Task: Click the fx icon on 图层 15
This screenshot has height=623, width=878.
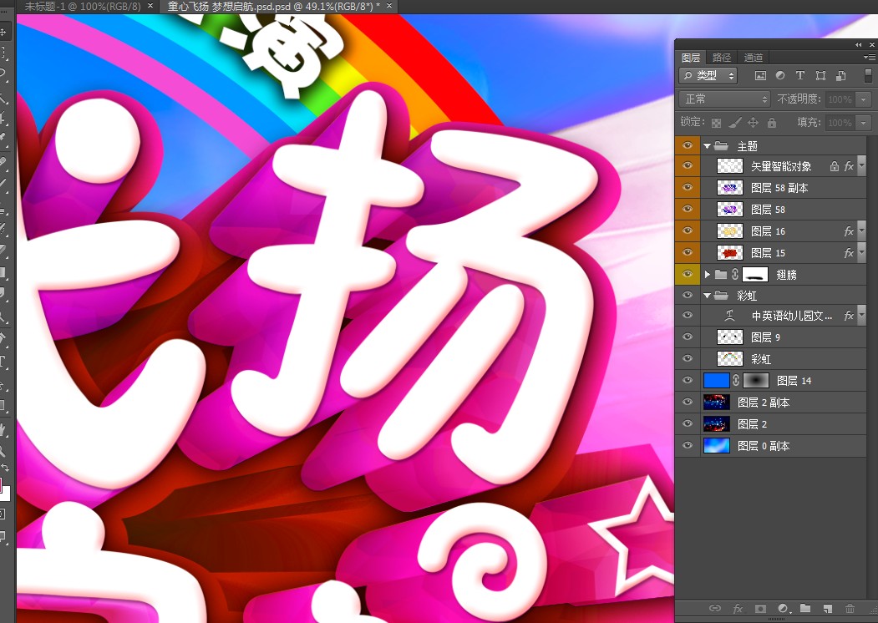Action: pyautogui.click(x=849, y=253)
